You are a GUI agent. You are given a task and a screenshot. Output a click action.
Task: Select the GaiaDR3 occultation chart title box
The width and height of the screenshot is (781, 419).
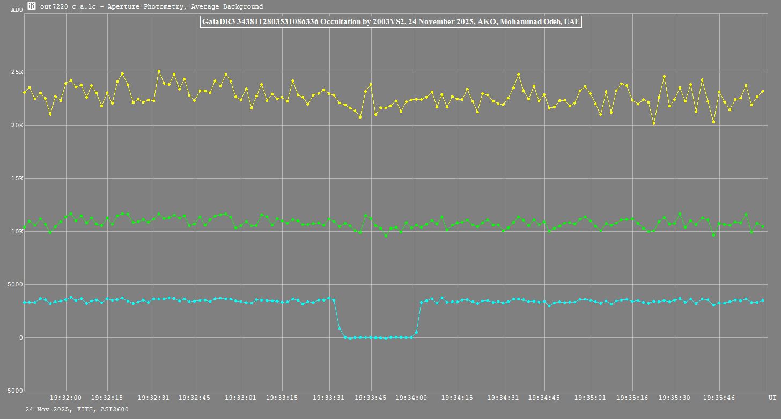(390, 22)
